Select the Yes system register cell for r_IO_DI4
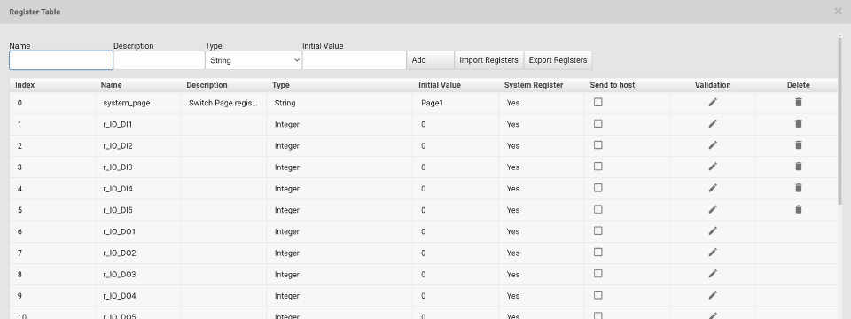The height and width of the screenshot is (319, 851). click(x=542, y=189)
